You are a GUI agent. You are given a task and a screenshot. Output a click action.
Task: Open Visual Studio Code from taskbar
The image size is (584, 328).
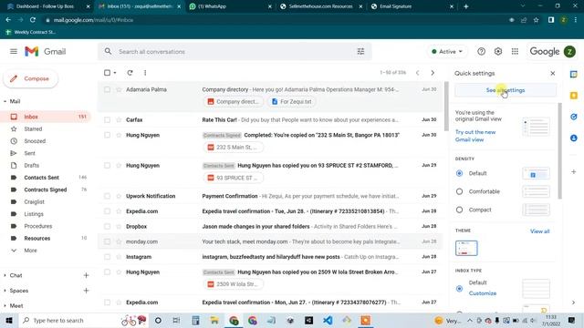point(328,320)
